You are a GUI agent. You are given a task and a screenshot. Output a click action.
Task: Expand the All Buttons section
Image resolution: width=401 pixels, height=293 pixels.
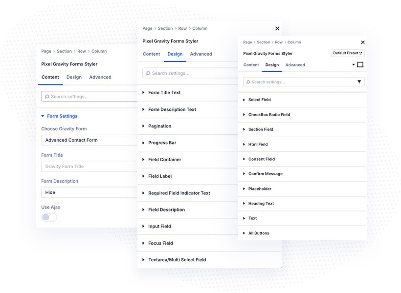click(302, 233)
